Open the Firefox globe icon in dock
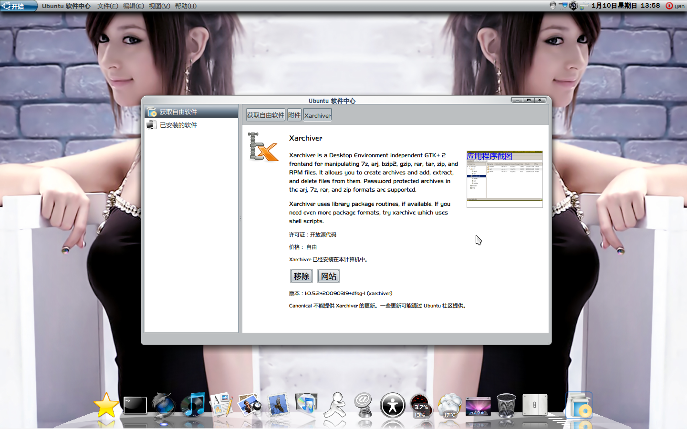This screenshot has width=687, height=429. point(164,405)
